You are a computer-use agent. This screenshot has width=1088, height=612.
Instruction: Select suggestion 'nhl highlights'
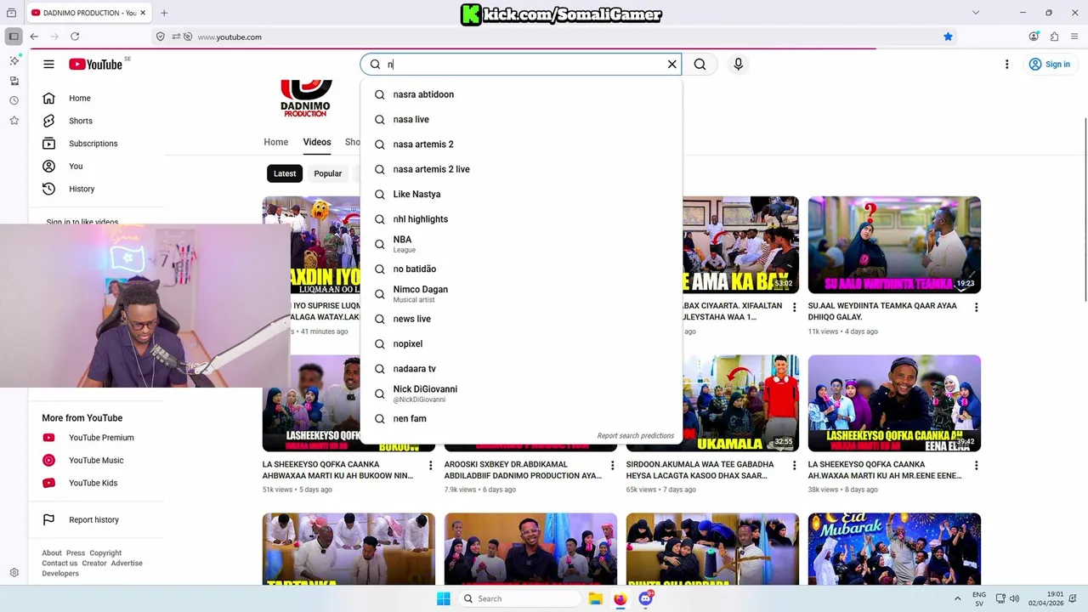[520, 219]
